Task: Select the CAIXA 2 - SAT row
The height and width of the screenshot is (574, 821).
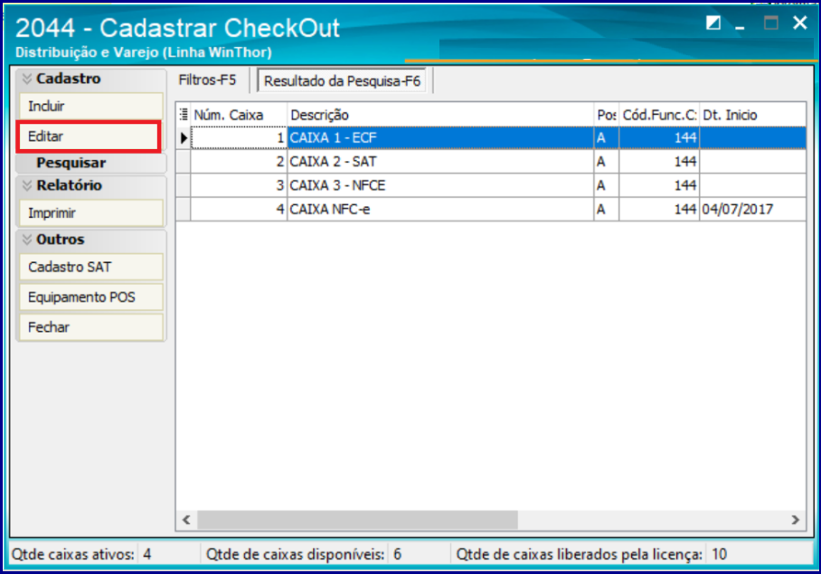Action: coord(439,162)
